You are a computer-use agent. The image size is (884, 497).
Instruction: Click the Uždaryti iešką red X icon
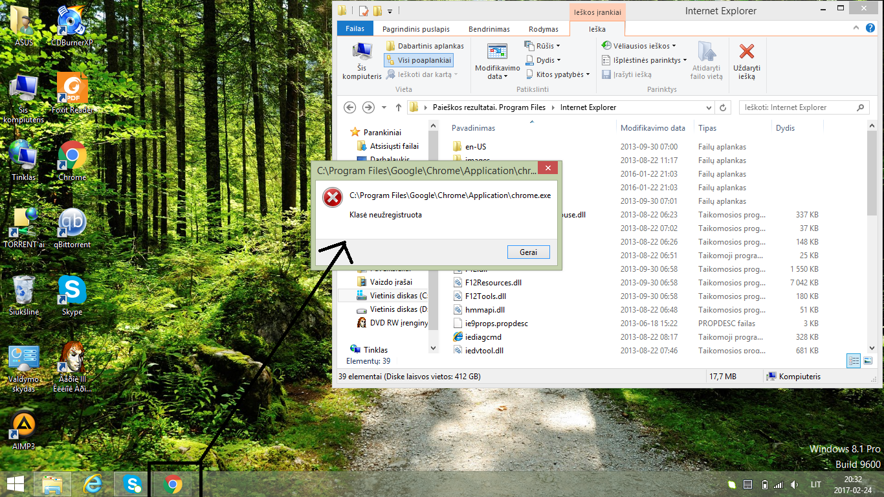[746, 52]
